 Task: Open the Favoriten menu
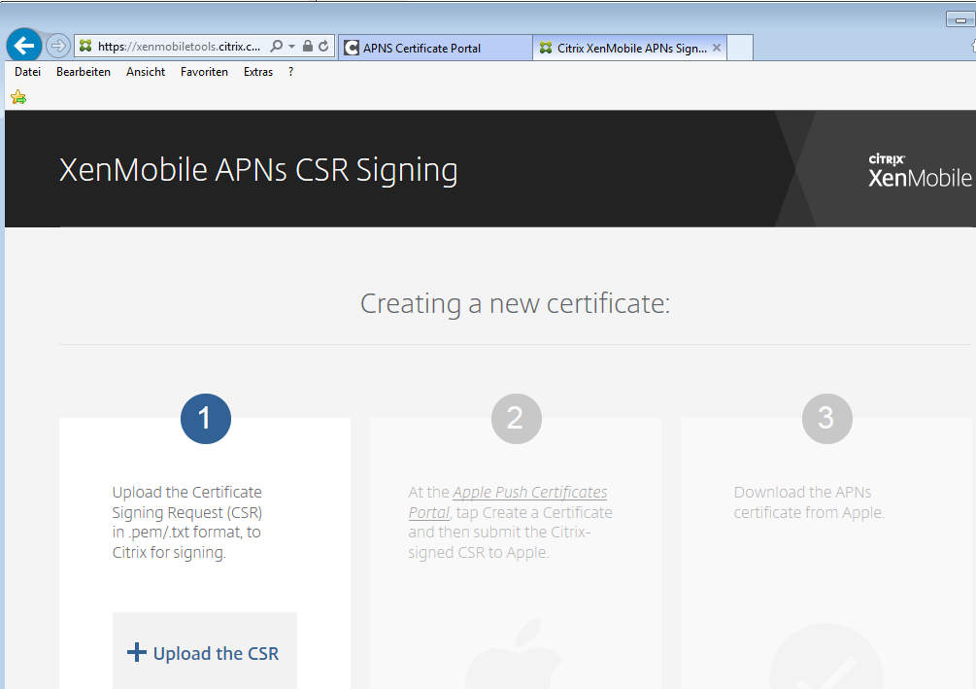coord(204,72)
